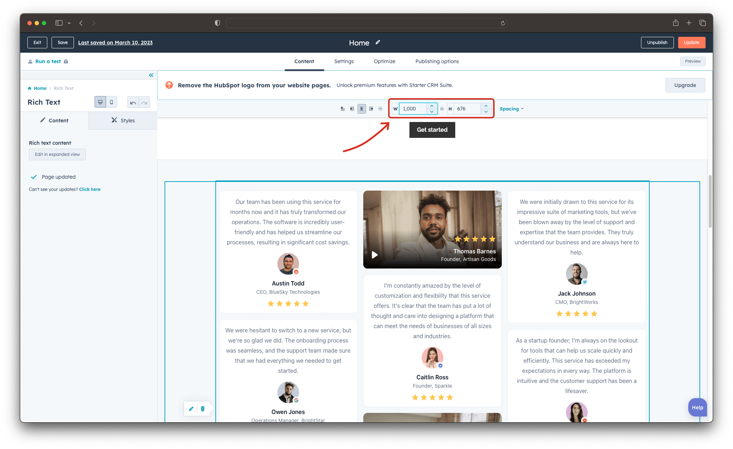Click the privacy shield icon in browser
This screenshot has height=449, width=733.
217,23
